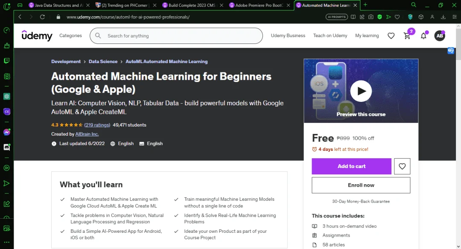The image size is (461, 249).
Task: Open the blue shield extension icon
Action: (410, 17)
